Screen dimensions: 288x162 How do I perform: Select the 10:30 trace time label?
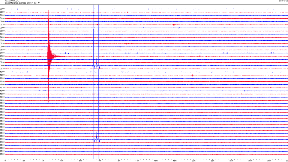2,75
